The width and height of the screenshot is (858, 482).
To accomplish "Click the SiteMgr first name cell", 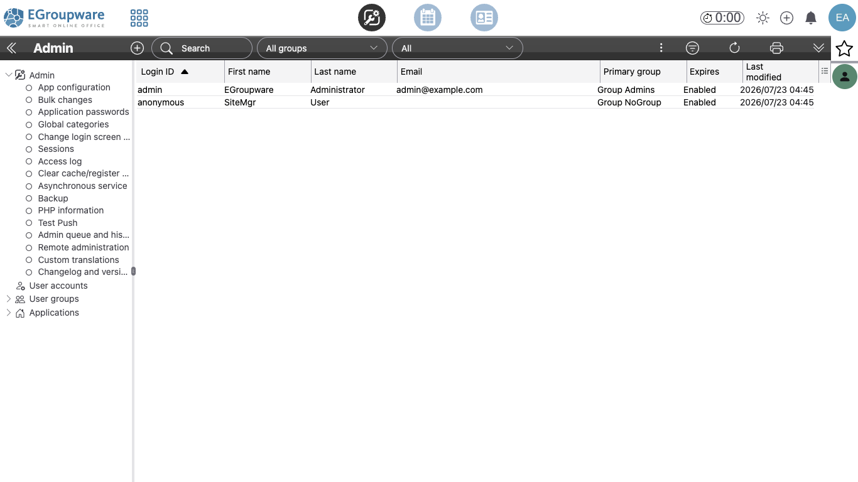I will tap(240, 102).
